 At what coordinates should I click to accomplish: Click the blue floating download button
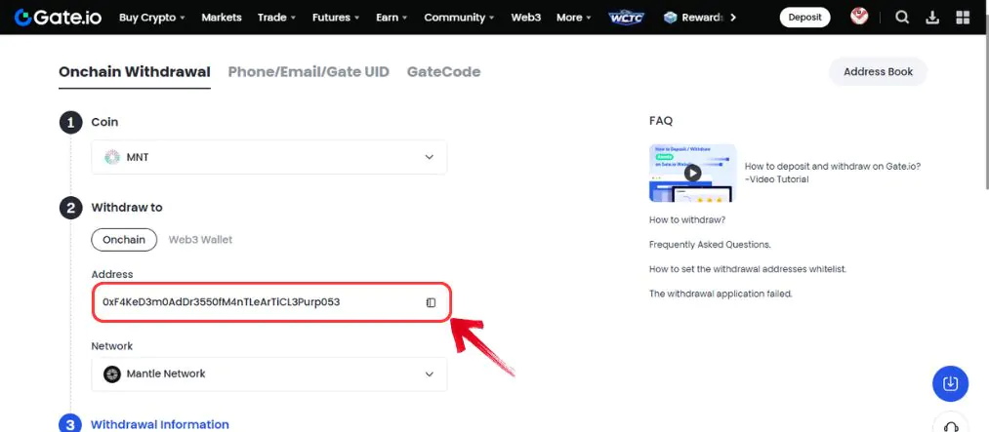950,383
